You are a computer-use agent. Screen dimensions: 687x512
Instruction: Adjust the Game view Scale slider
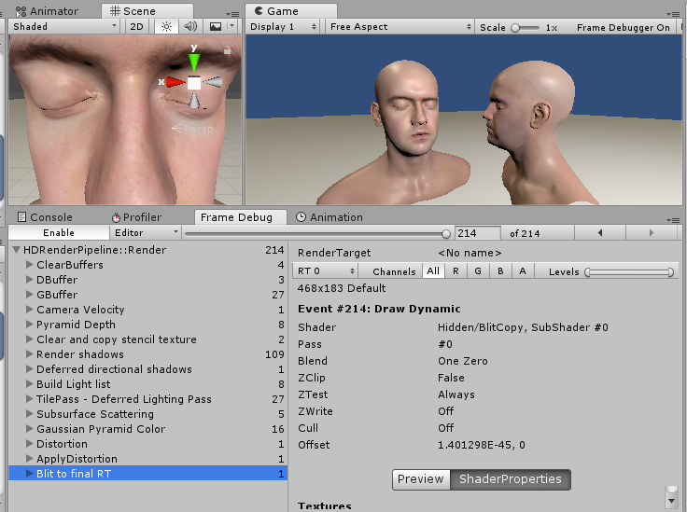point(525,28)
